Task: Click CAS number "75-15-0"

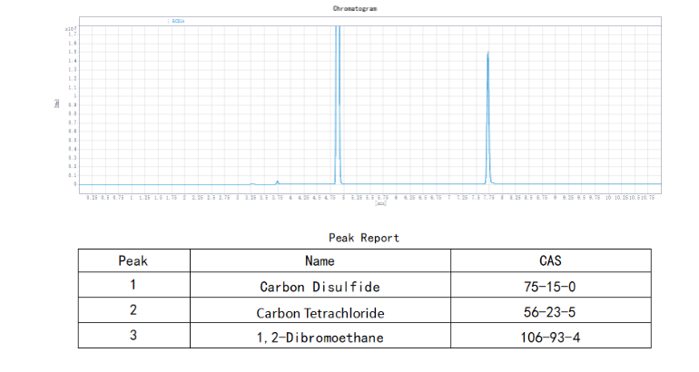Action: (549, 287)
